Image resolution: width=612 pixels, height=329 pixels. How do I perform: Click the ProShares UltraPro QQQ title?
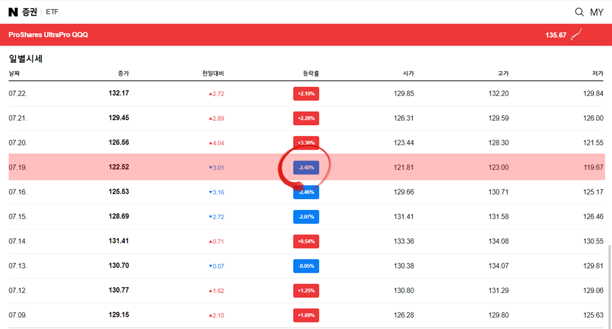(48, 35)
